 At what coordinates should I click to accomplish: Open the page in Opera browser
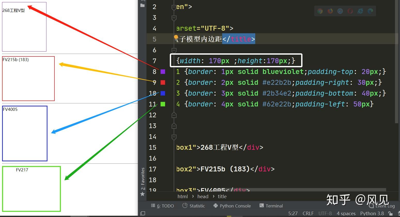(x=350, y=11)
